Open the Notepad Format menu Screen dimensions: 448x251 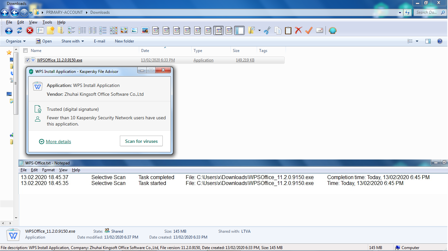48,170
